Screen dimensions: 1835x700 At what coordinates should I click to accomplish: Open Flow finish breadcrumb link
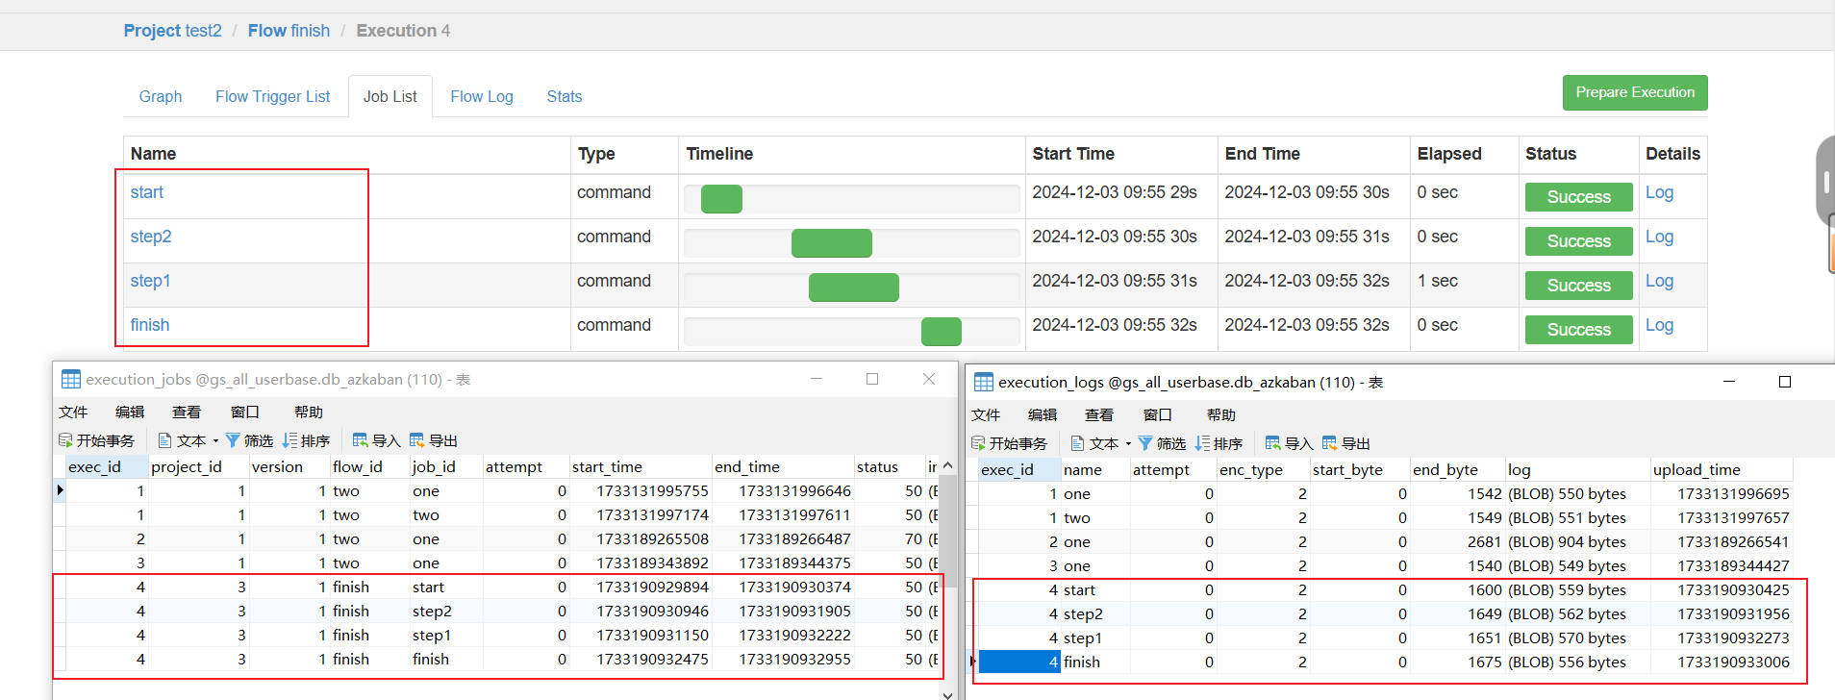pos(289,31)
